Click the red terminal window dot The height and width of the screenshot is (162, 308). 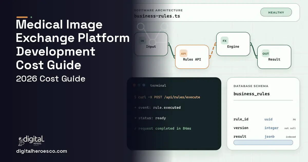click(134, 85)
